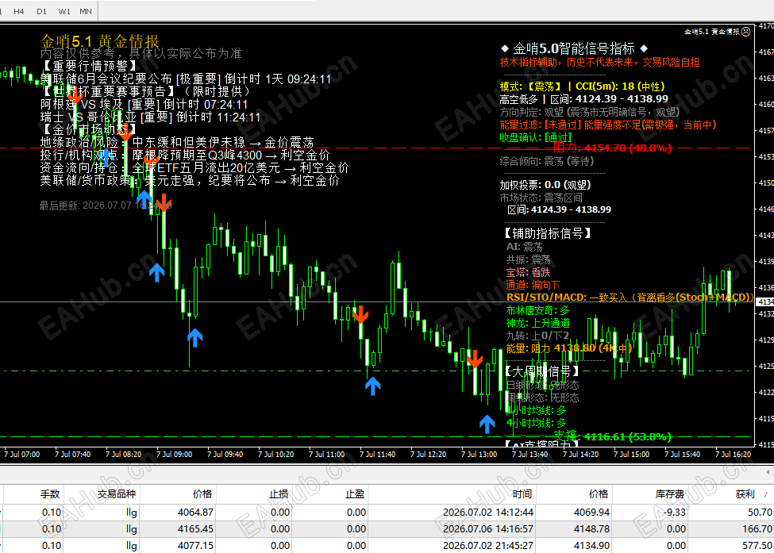Click the 4134.90 close price cell

[591, 546]
